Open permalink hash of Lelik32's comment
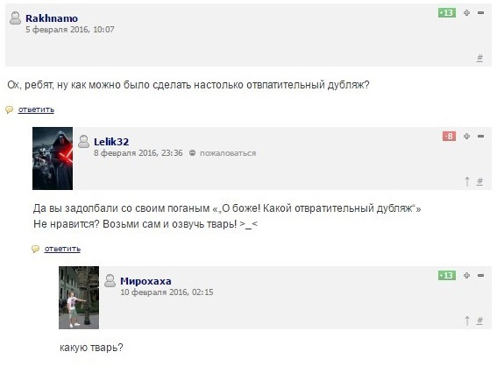 coord(479,181)
